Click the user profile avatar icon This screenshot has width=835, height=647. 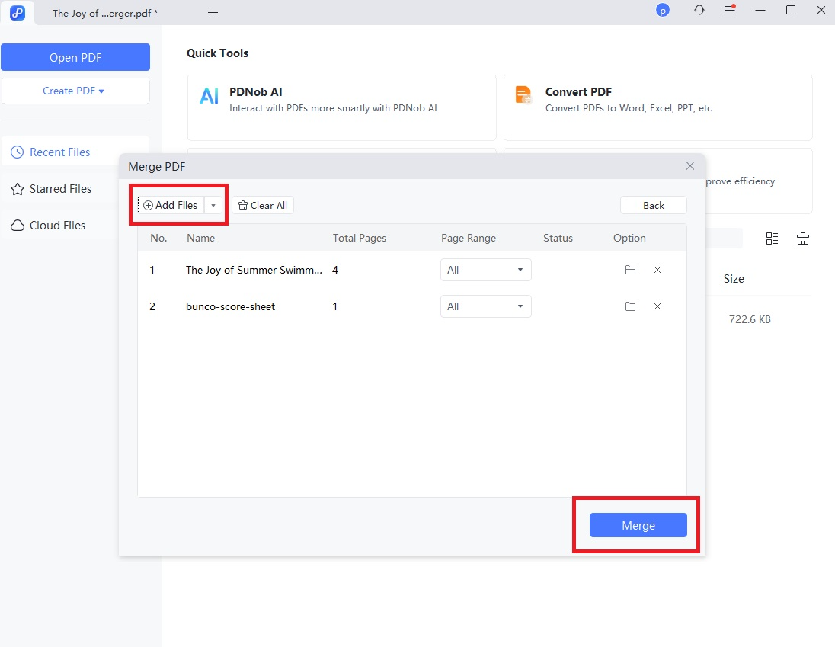(663, 11)
